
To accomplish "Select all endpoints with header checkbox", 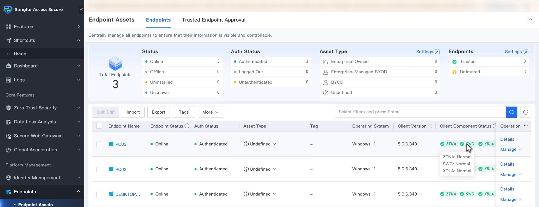I will coord(99,126).
